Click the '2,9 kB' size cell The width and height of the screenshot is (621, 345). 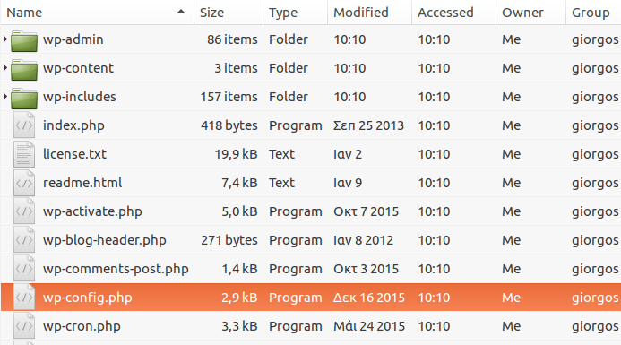[x=239, y=298]
